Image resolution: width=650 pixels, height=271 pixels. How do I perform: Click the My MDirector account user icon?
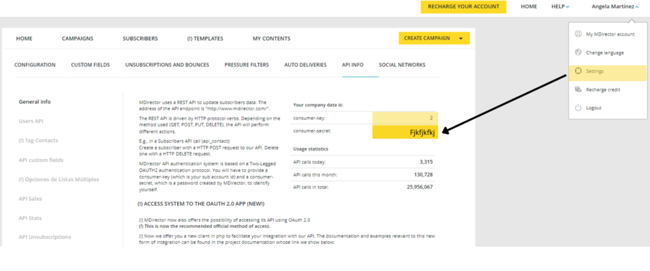[578, 34]
